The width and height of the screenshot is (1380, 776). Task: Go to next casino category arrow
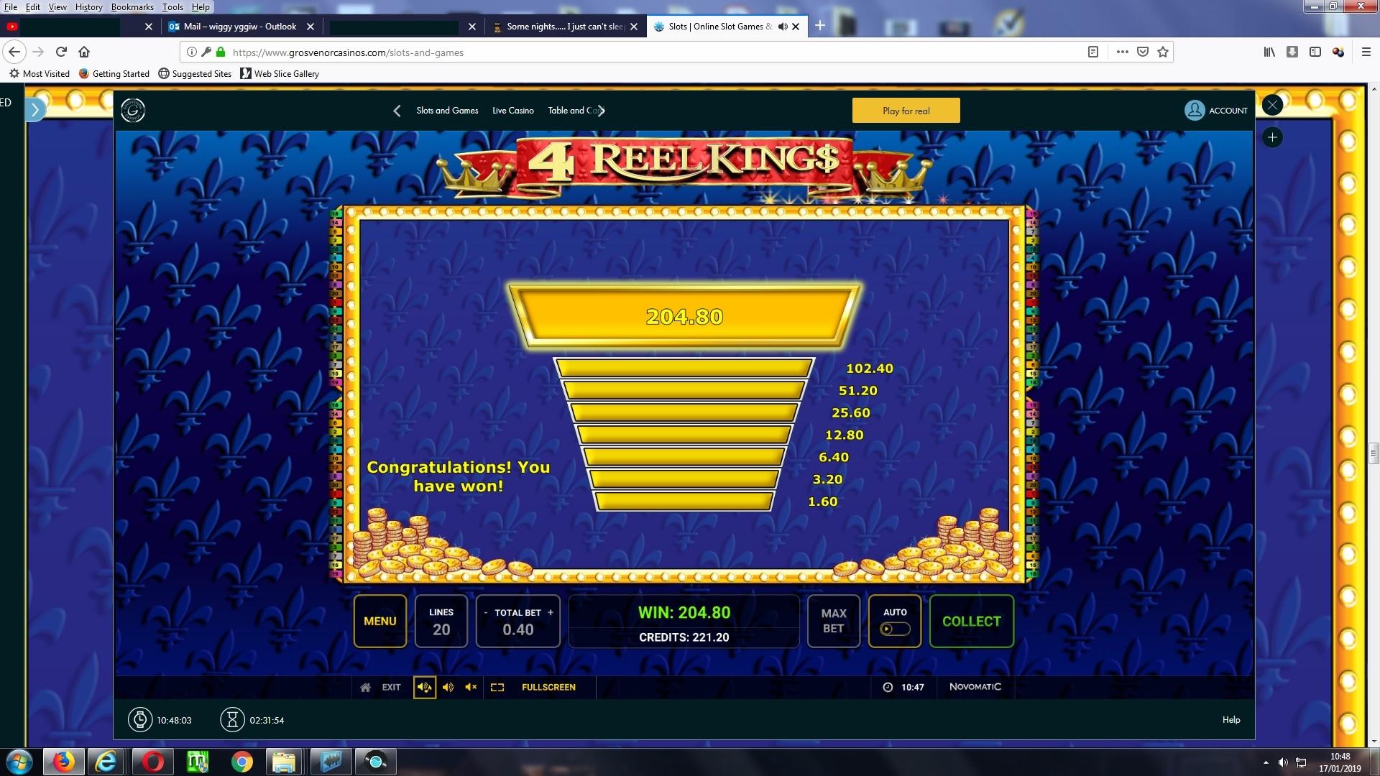(602, 111)
